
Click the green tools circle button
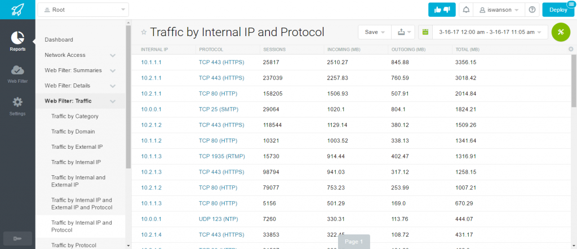[x=561, y=32]
